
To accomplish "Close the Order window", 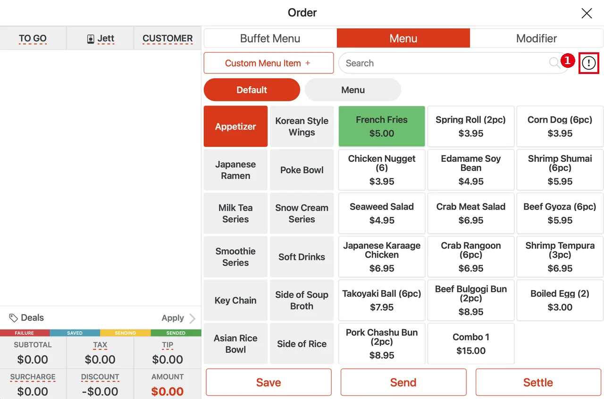I will pos(587,13).
